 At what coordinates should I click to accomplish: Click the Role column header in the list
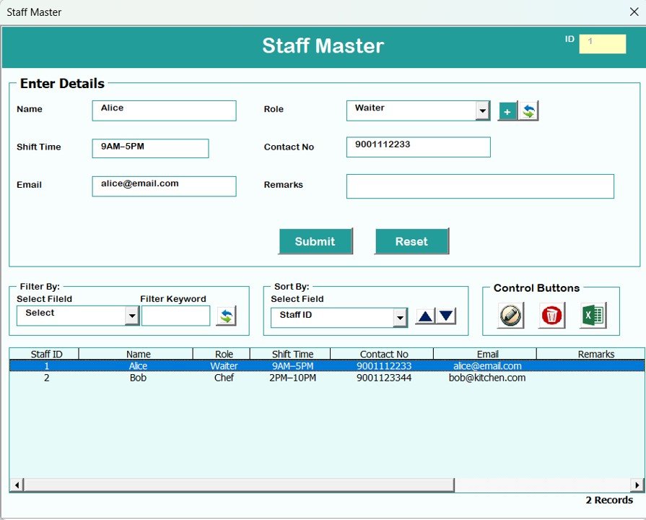222,354
